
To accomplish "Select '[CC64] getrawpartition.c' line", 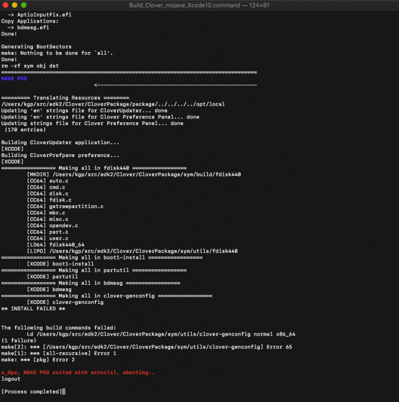I will [x=65, y=206].
